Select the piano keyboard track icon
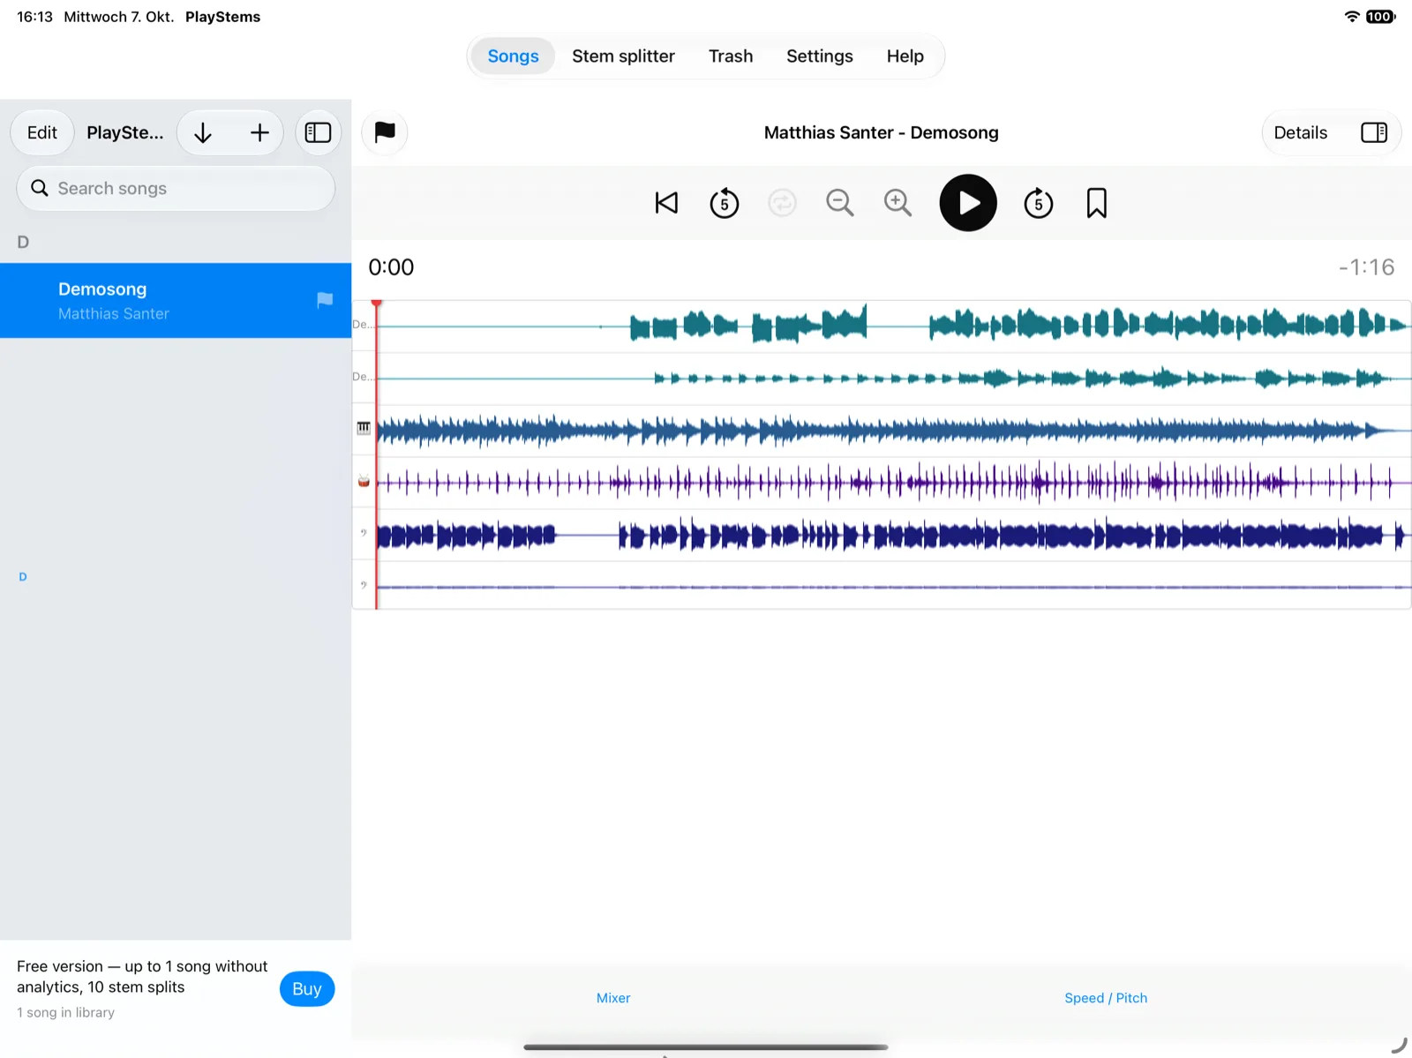This screenshot has height=1058, width=1412. pos(364,428)
